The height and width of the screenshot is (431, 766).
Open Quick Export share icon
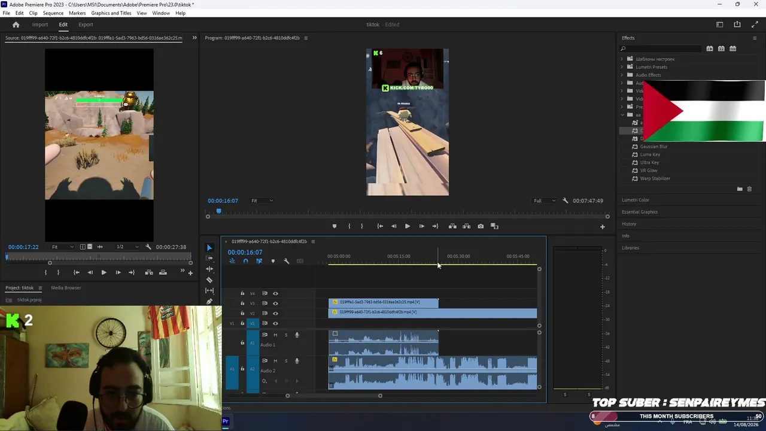(x=737, y=25)
